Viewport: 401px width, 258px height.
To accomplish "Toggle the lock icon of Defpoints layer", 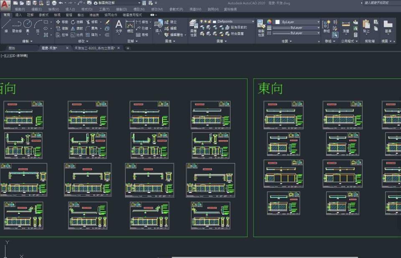I will click(210, 21).
